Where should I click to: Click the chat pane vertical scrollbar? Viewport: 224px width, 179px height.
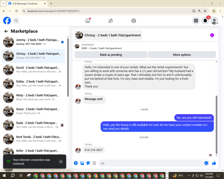216,124
